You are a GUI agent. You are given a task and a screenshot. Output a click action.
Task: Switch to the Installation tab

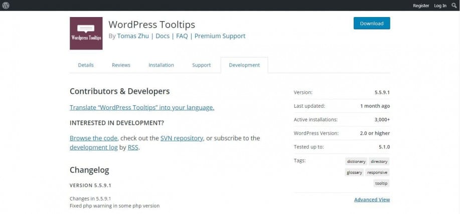pos(161,65)
